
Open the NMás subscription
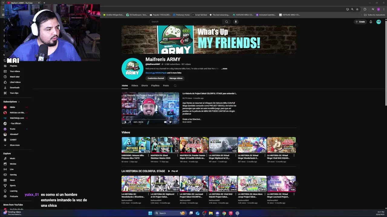pyautogui.click(x=12, y=107)
